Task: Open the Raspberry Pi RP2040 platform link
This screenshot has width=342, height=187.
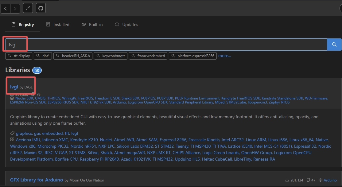Action: pyautogui.click(x=99, y=159)
